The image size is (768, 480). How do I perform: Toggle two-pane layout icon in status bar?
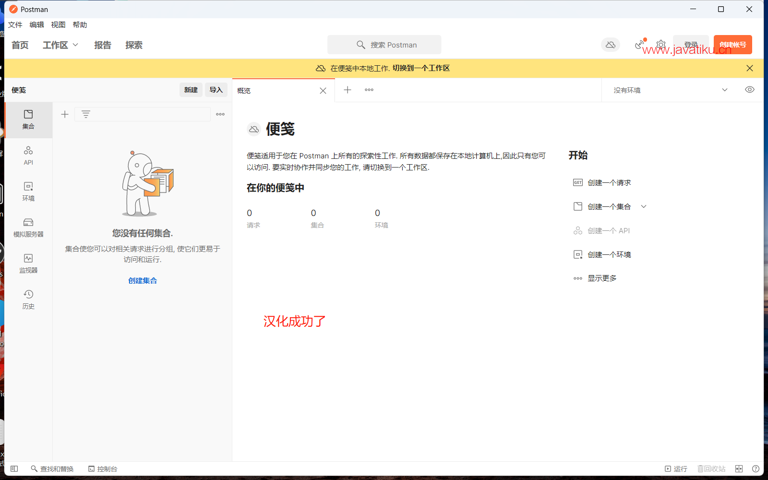[739, 468]
